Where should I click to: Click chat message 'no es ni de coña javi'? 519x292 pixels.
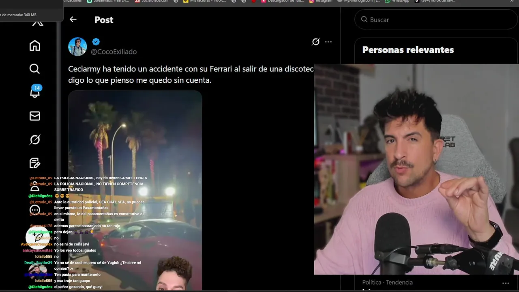[72, 244]
